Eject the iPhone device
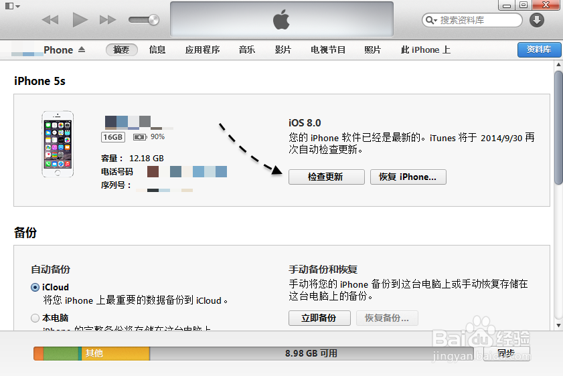Viewport: 563px width, 376px height. coord(82,50)
